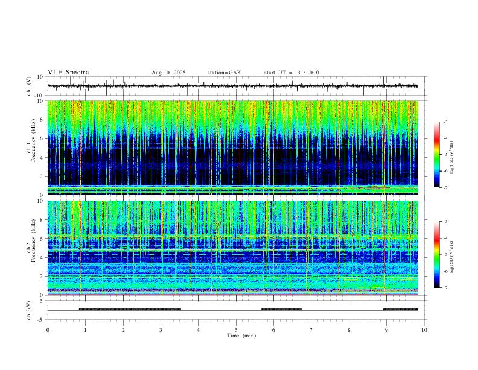
Task: Click the '-4' tick on ch.2 colorbar
Action: 445,238
